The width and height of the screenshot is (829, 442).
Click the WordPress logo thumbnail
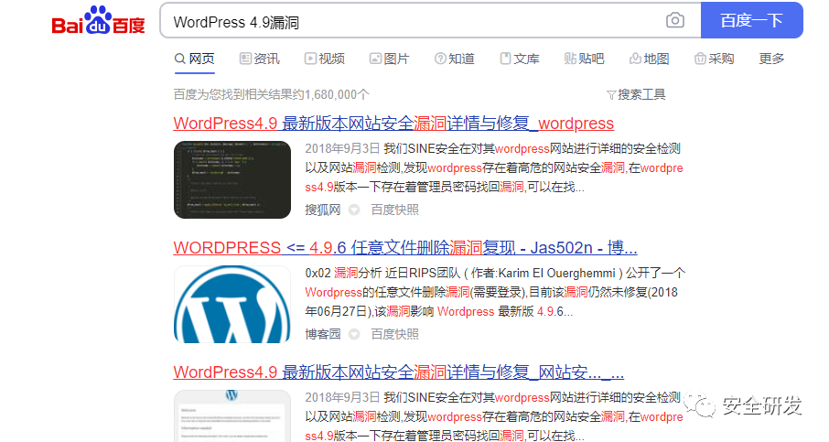pyautogui.click(x=232, y=304)
